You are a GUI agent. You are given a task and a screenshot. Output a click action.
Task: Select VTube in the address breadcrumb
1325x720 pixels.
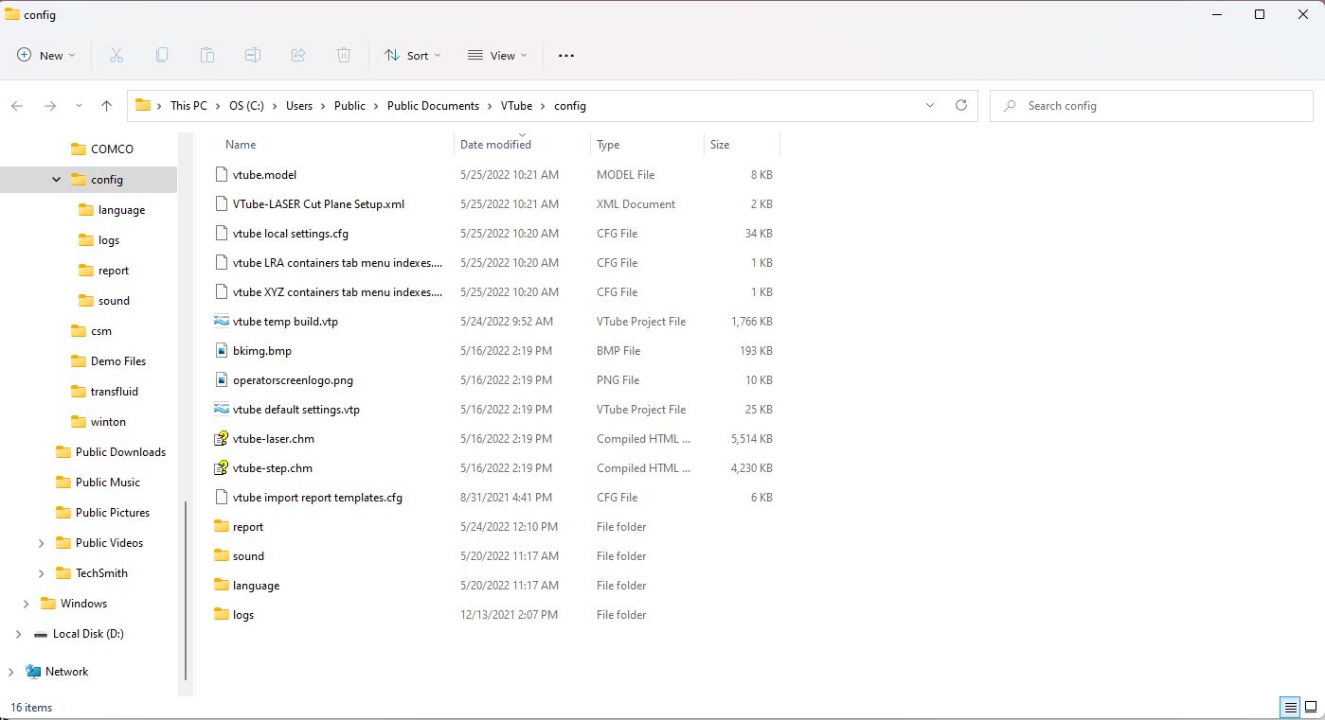(516, 106)
